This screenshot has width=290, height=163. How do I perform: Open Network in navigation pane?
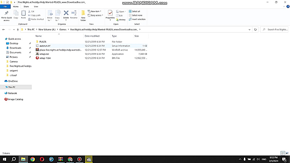12,93
